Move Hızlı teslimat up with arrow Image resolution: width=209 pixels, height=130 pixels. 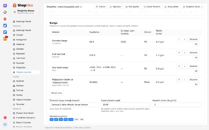point(179,53)
